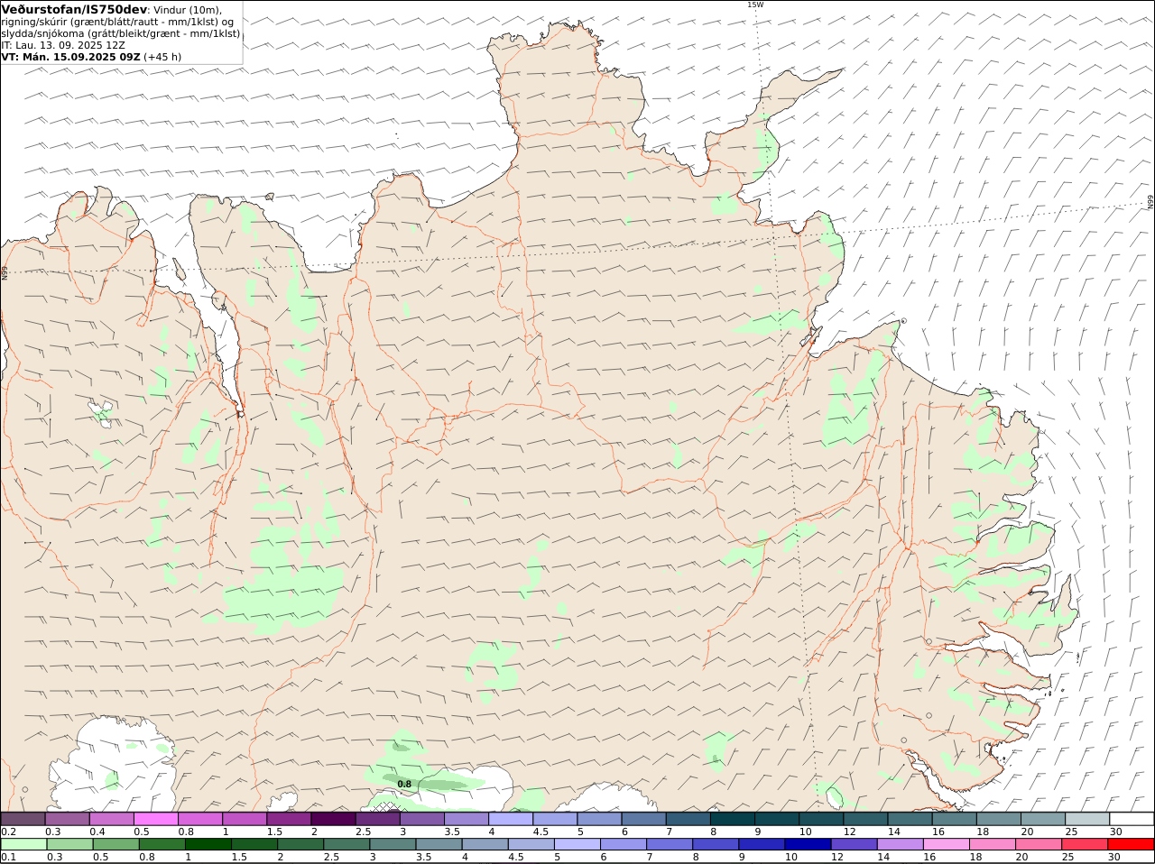Select the light blue 4 swatch, upper legend
Screen dimensions: 1155x864
511,819
